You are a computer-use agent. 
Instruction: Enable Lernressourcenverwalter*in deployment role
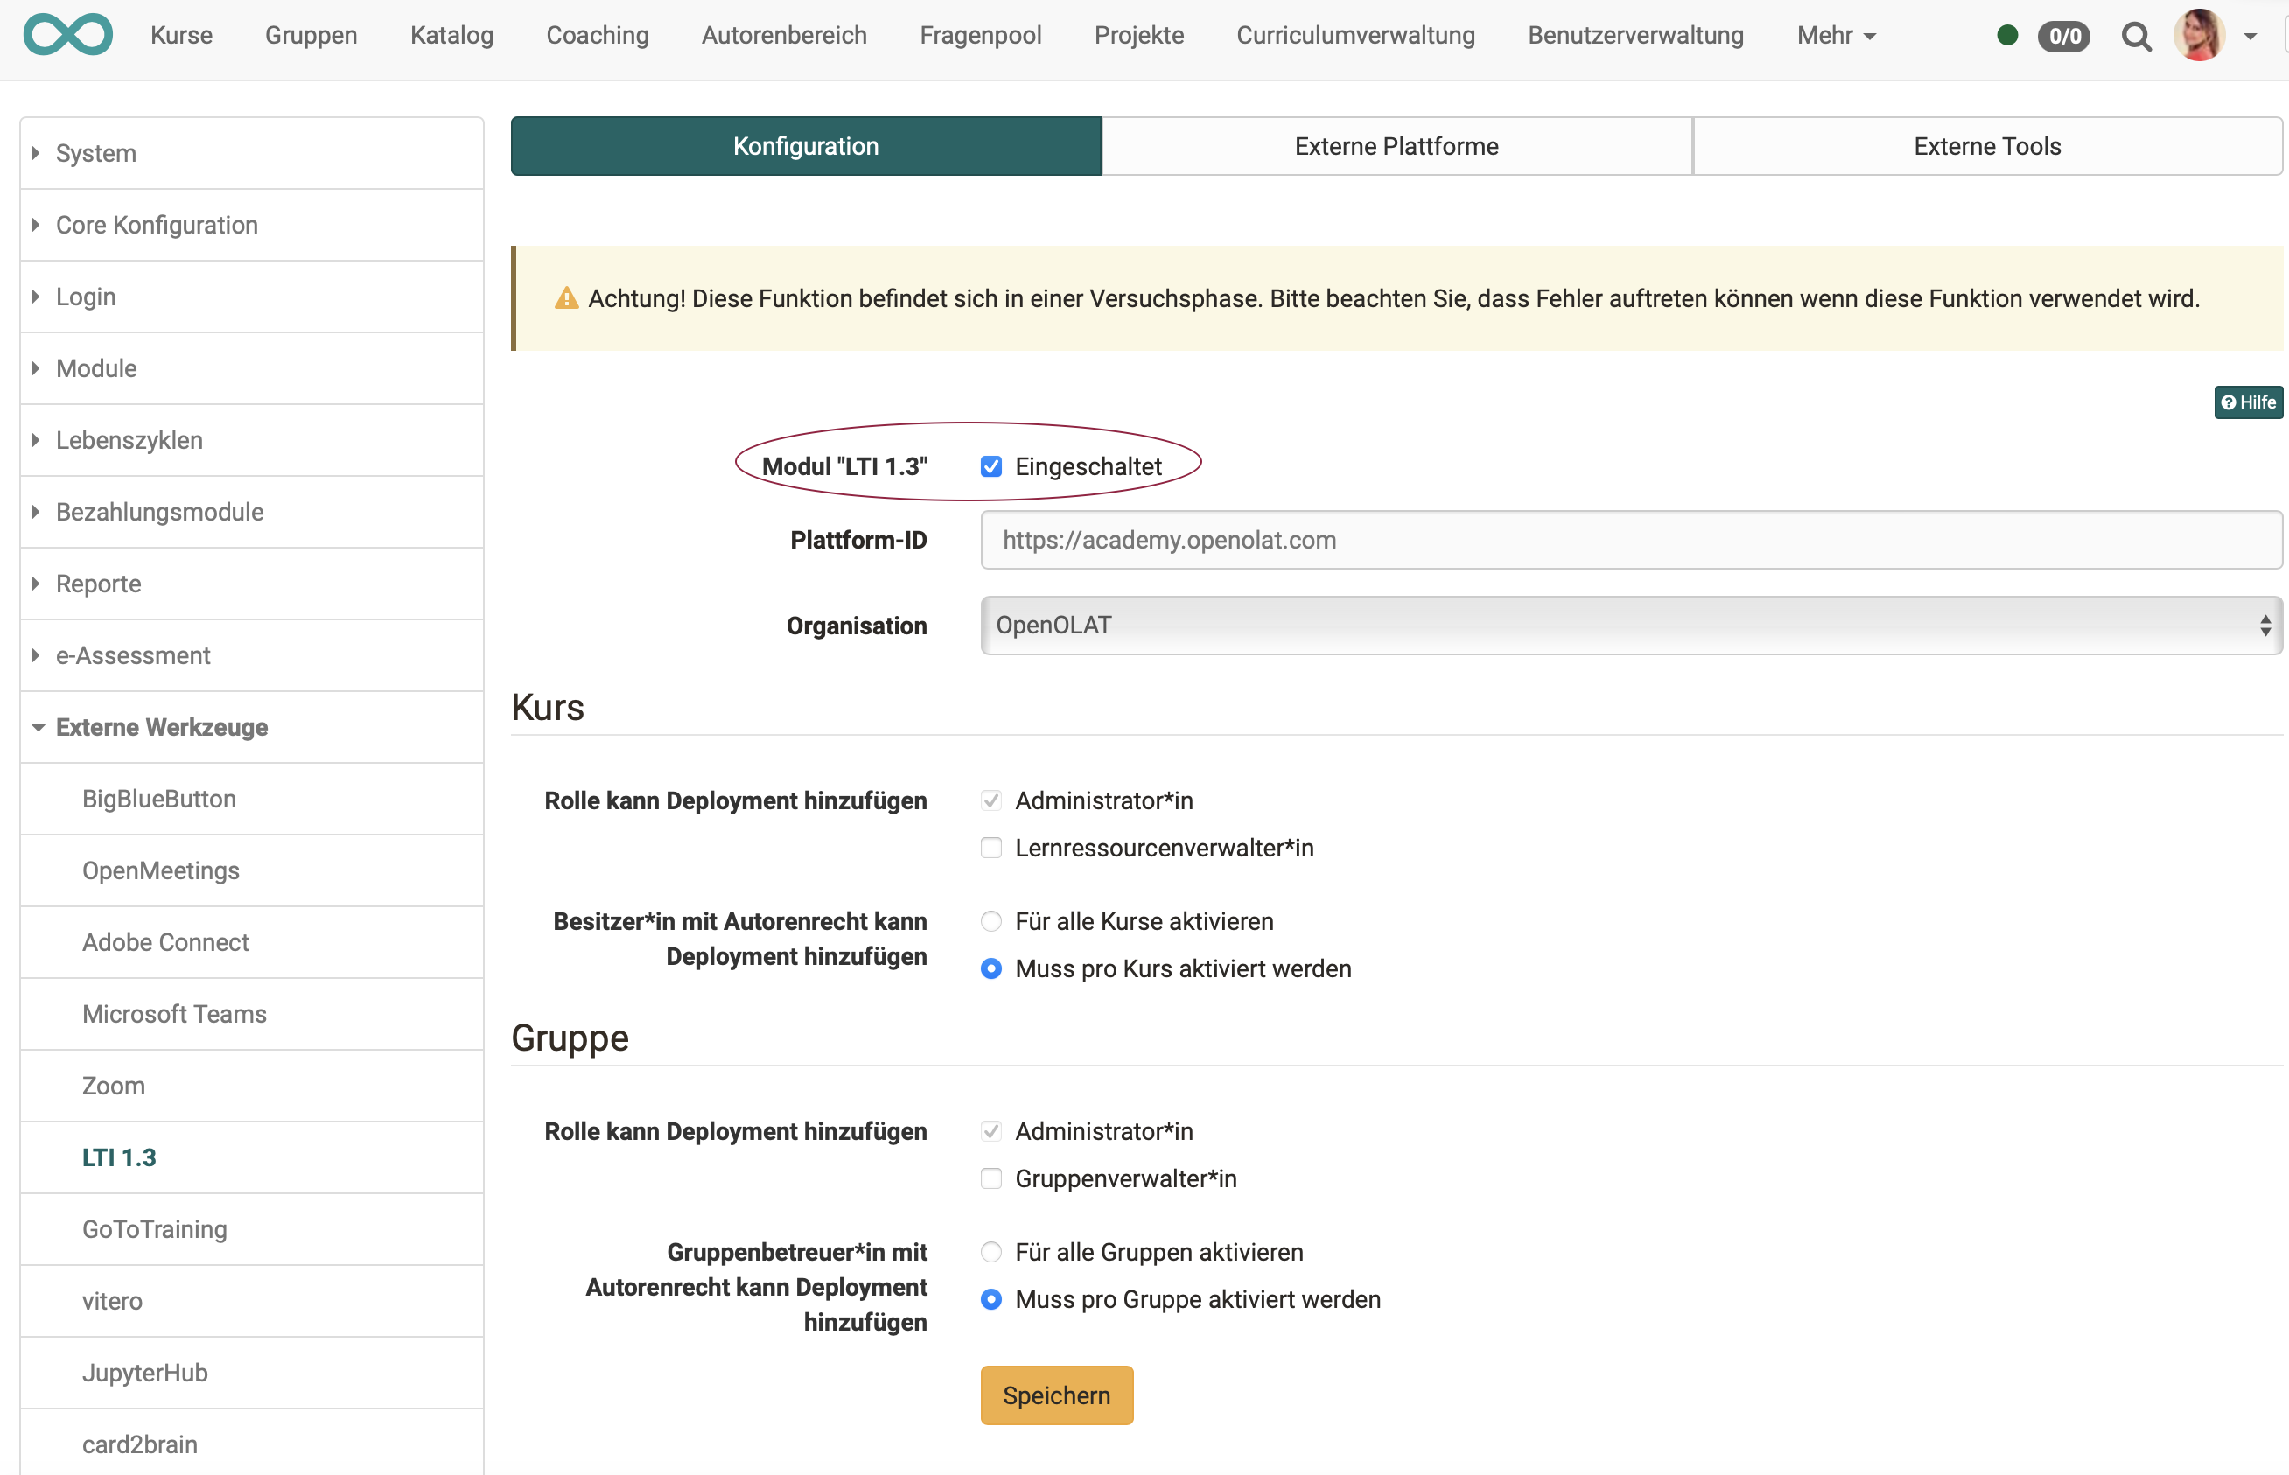(x=992, y=848)
